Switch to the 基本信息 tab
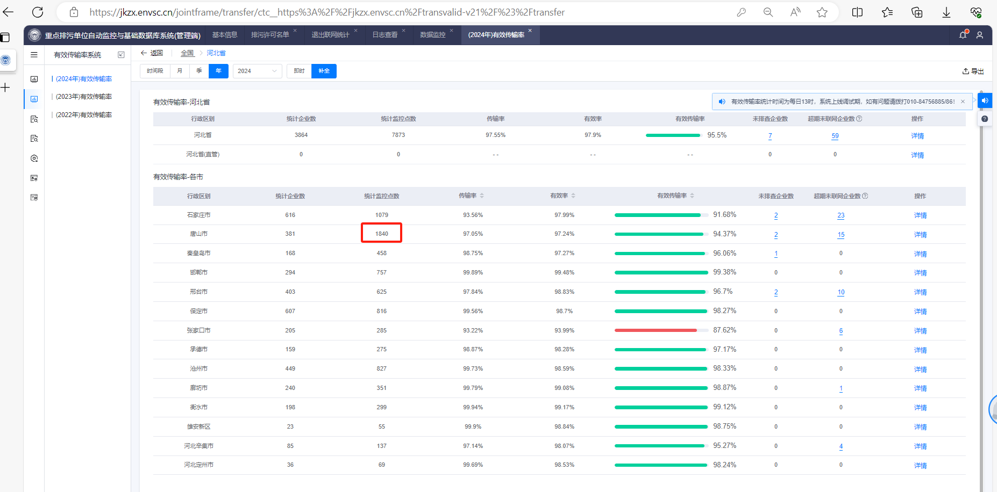The width and height of the screenshot is (997, 492). pos(225,35)
